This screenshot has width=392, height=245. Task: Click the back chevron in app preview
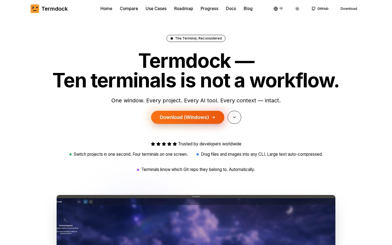(79, 202)
